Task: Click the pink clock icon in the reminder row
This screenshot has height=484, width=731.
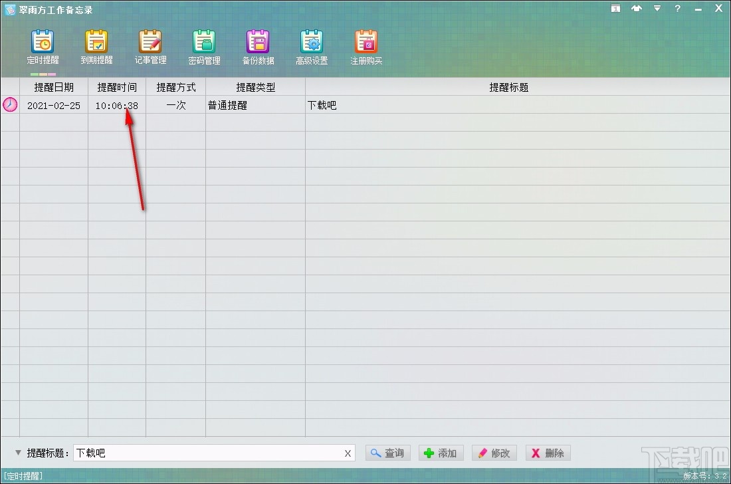Action: [x=10, y=104]
